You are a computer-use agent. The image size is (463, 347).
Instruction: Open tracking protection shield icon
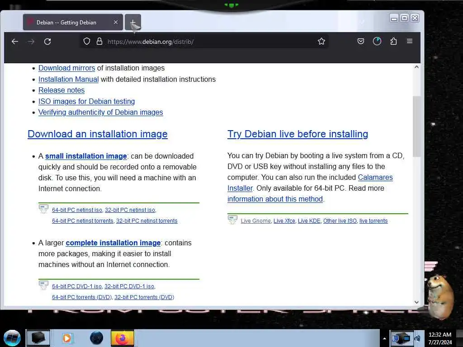pos(86,41)
